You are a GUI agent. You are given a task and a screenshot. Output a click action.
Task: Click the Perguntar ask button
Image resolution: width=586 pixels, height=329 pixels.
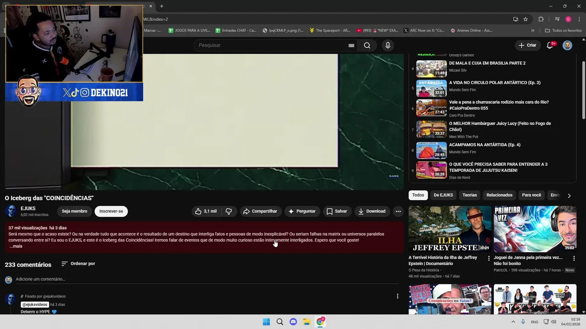pos(302,211)
